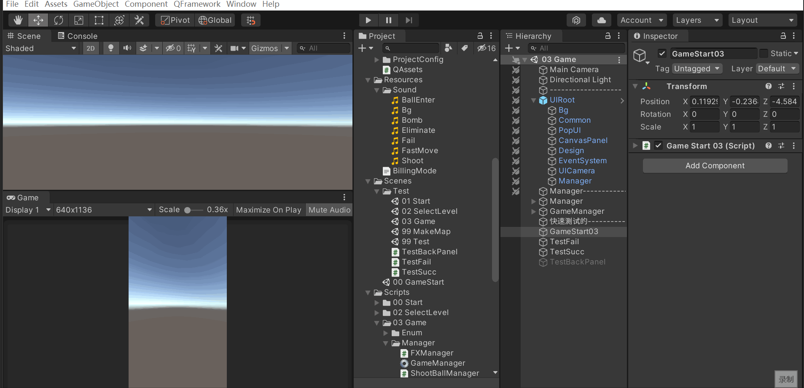
Task: Toggle Global handle rotation
Action: point(215,20)
